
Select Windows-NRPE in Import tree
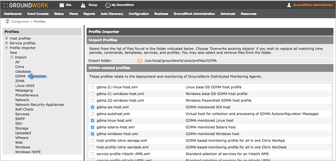pos(28,152)
